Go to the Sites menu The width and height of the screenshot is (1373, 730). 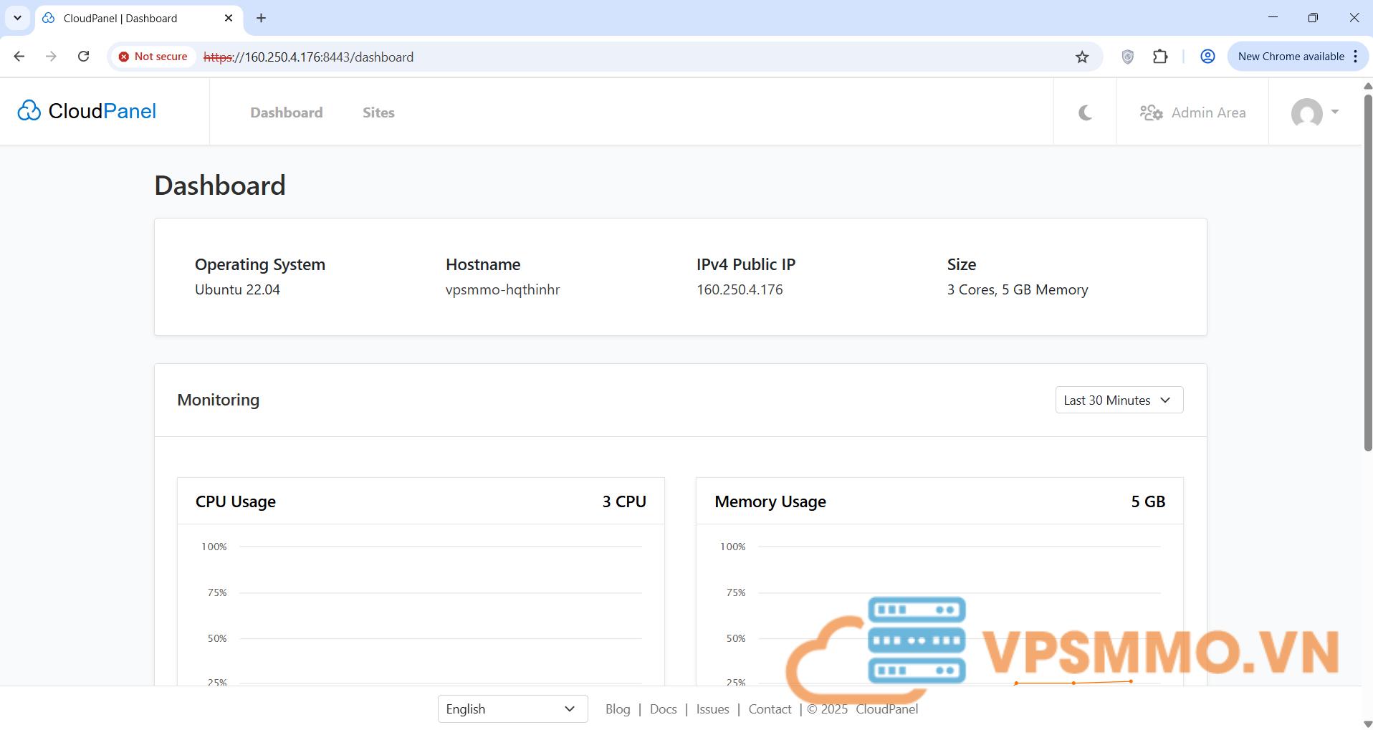tap(378, 112)
